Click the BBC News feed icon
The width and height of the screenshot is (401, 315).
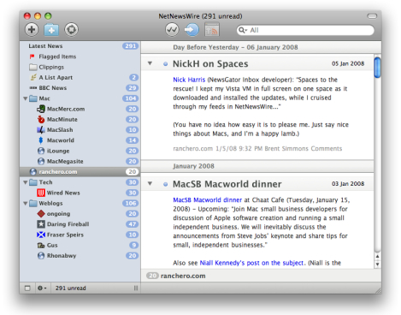coord(33,88)
